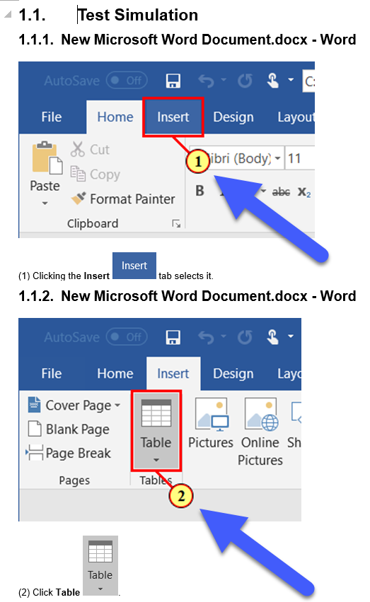Viewport: 370px width, 602px height.
Task: Click the Undo arrow in the 1.1.2 screenshot
Action: 206,337
